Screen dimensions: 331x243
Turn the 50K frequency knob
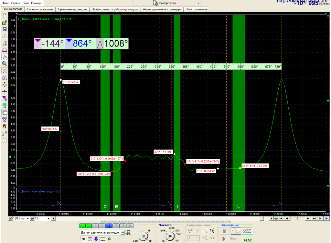click(170, 236)
